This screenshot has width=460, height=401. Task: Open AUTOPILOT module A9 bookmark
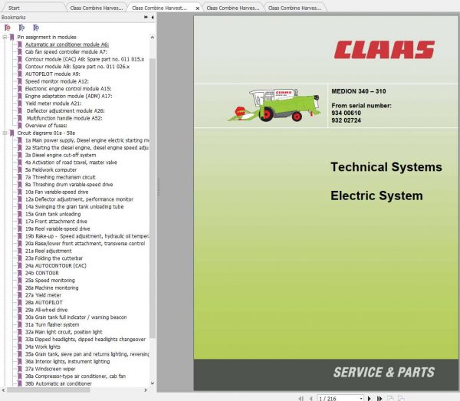(x=52, y=74)
